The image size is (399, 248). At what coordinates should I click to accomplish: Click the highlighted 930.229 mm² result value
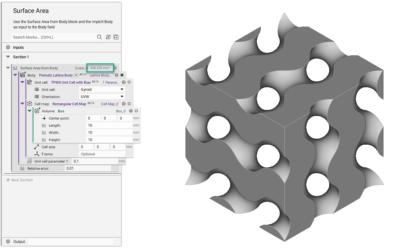point(100,68)
